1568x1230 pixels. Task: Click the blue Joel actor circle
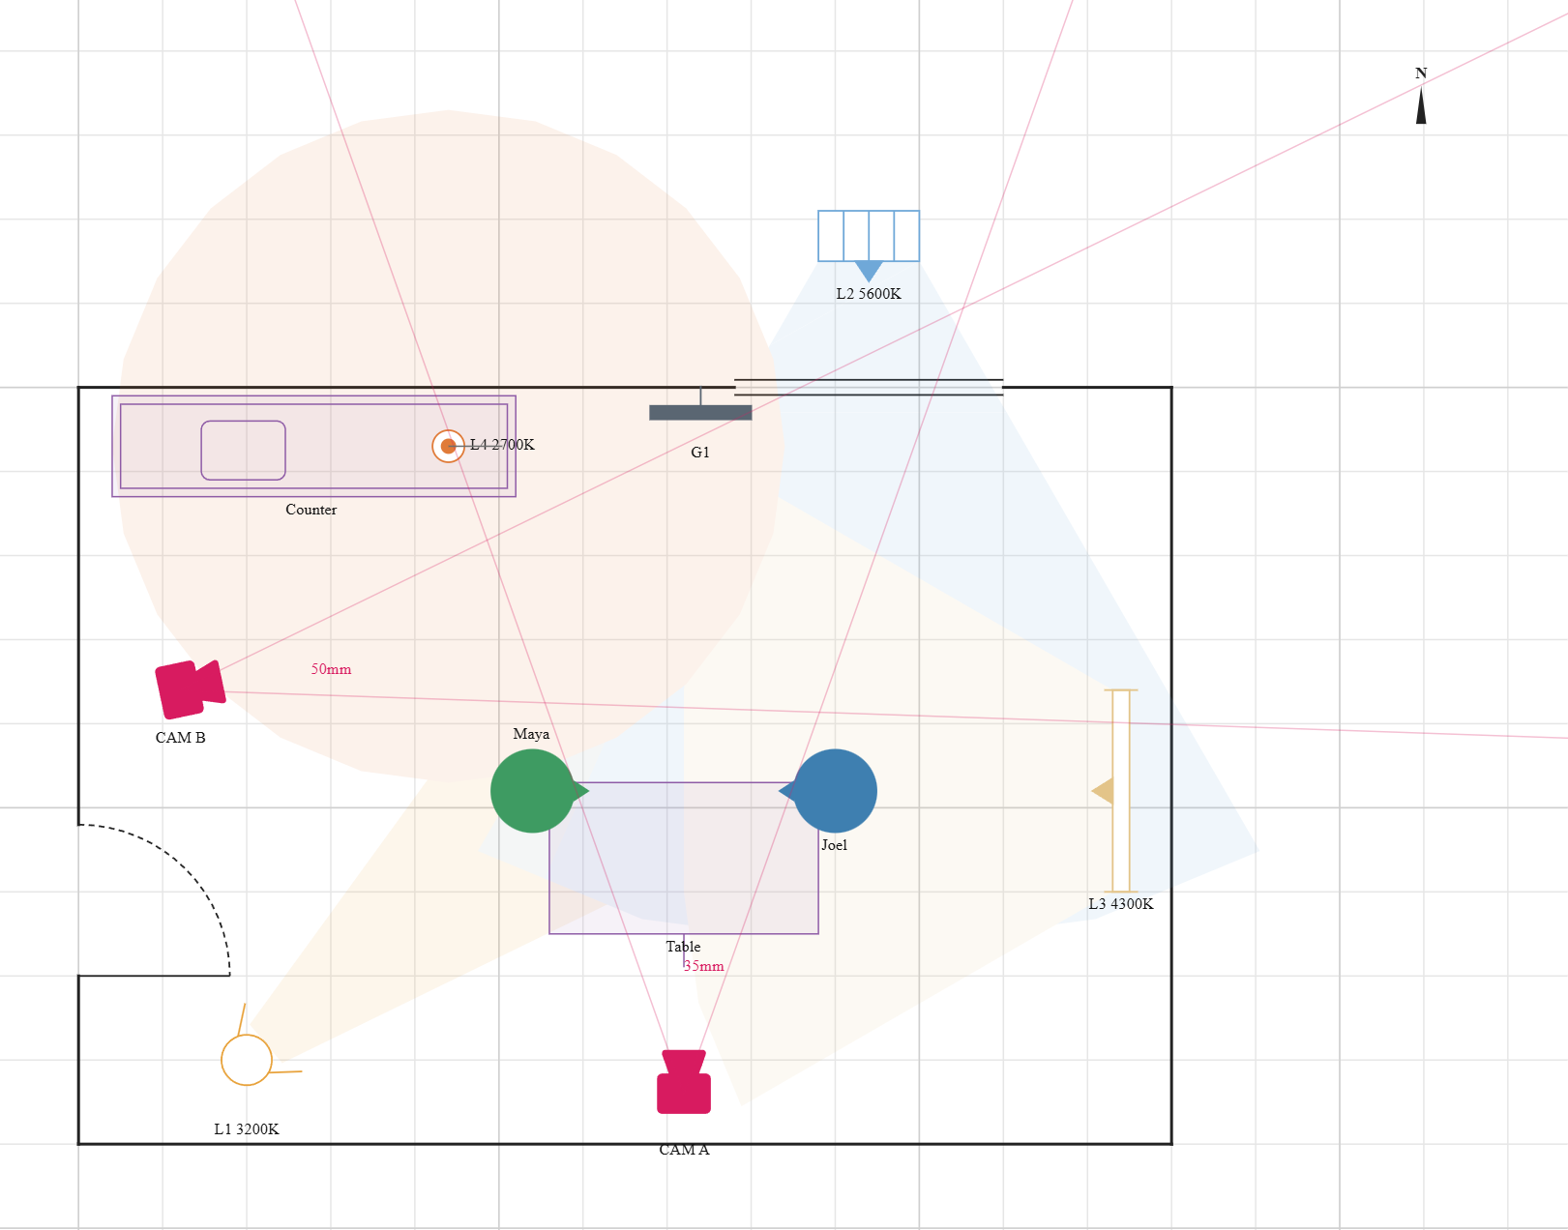tap(835, 791)
